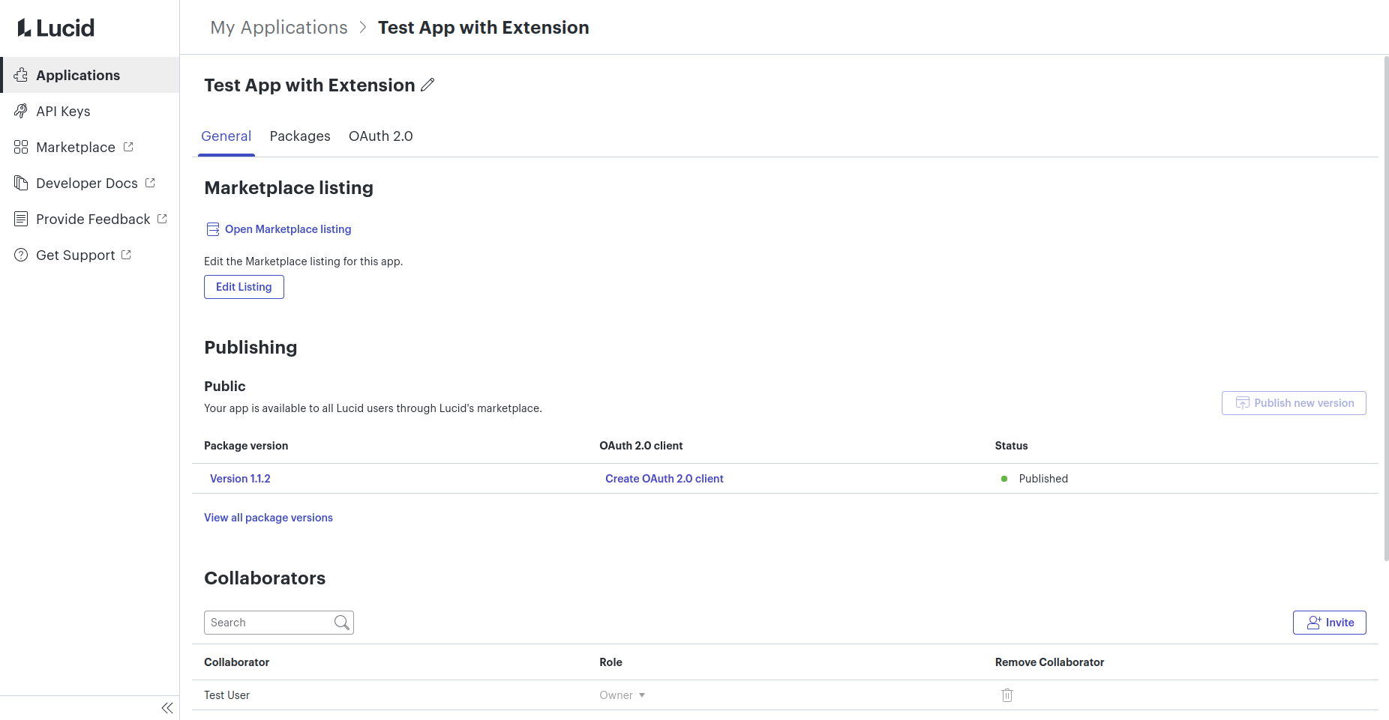The height and width of the screenshot is (720, 1389).
Task: Click the Test App with Extension breadcrumb title
Action: (x=484, y=28)
